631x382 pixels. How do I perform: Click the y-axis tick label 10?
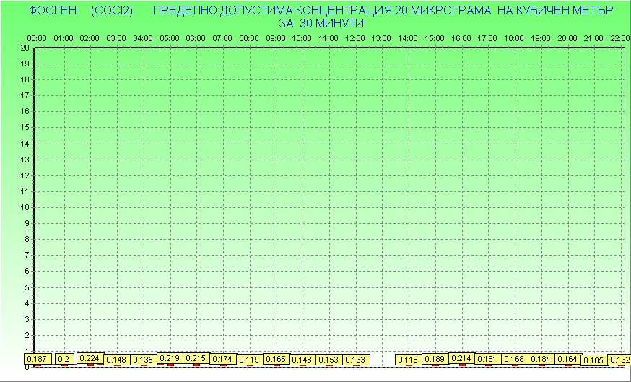click(25, 207)
